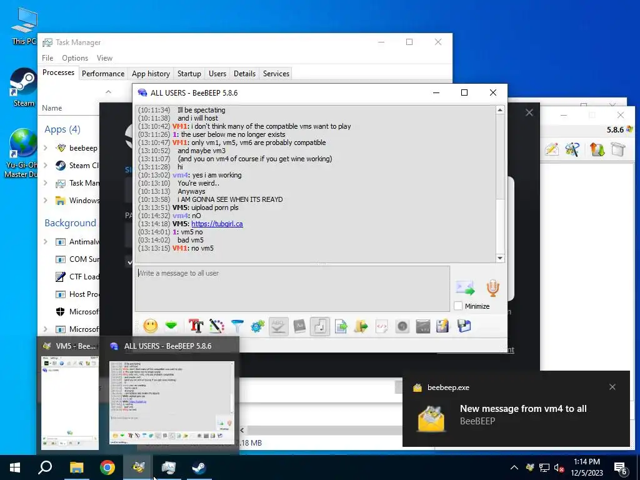640x480 pixels.
Task: Click the green down-arrow envelope toolbar icon
Action: 171,325
